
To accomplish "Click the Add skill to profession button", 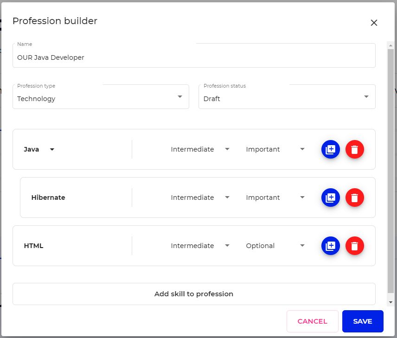I will coord(194,294).
